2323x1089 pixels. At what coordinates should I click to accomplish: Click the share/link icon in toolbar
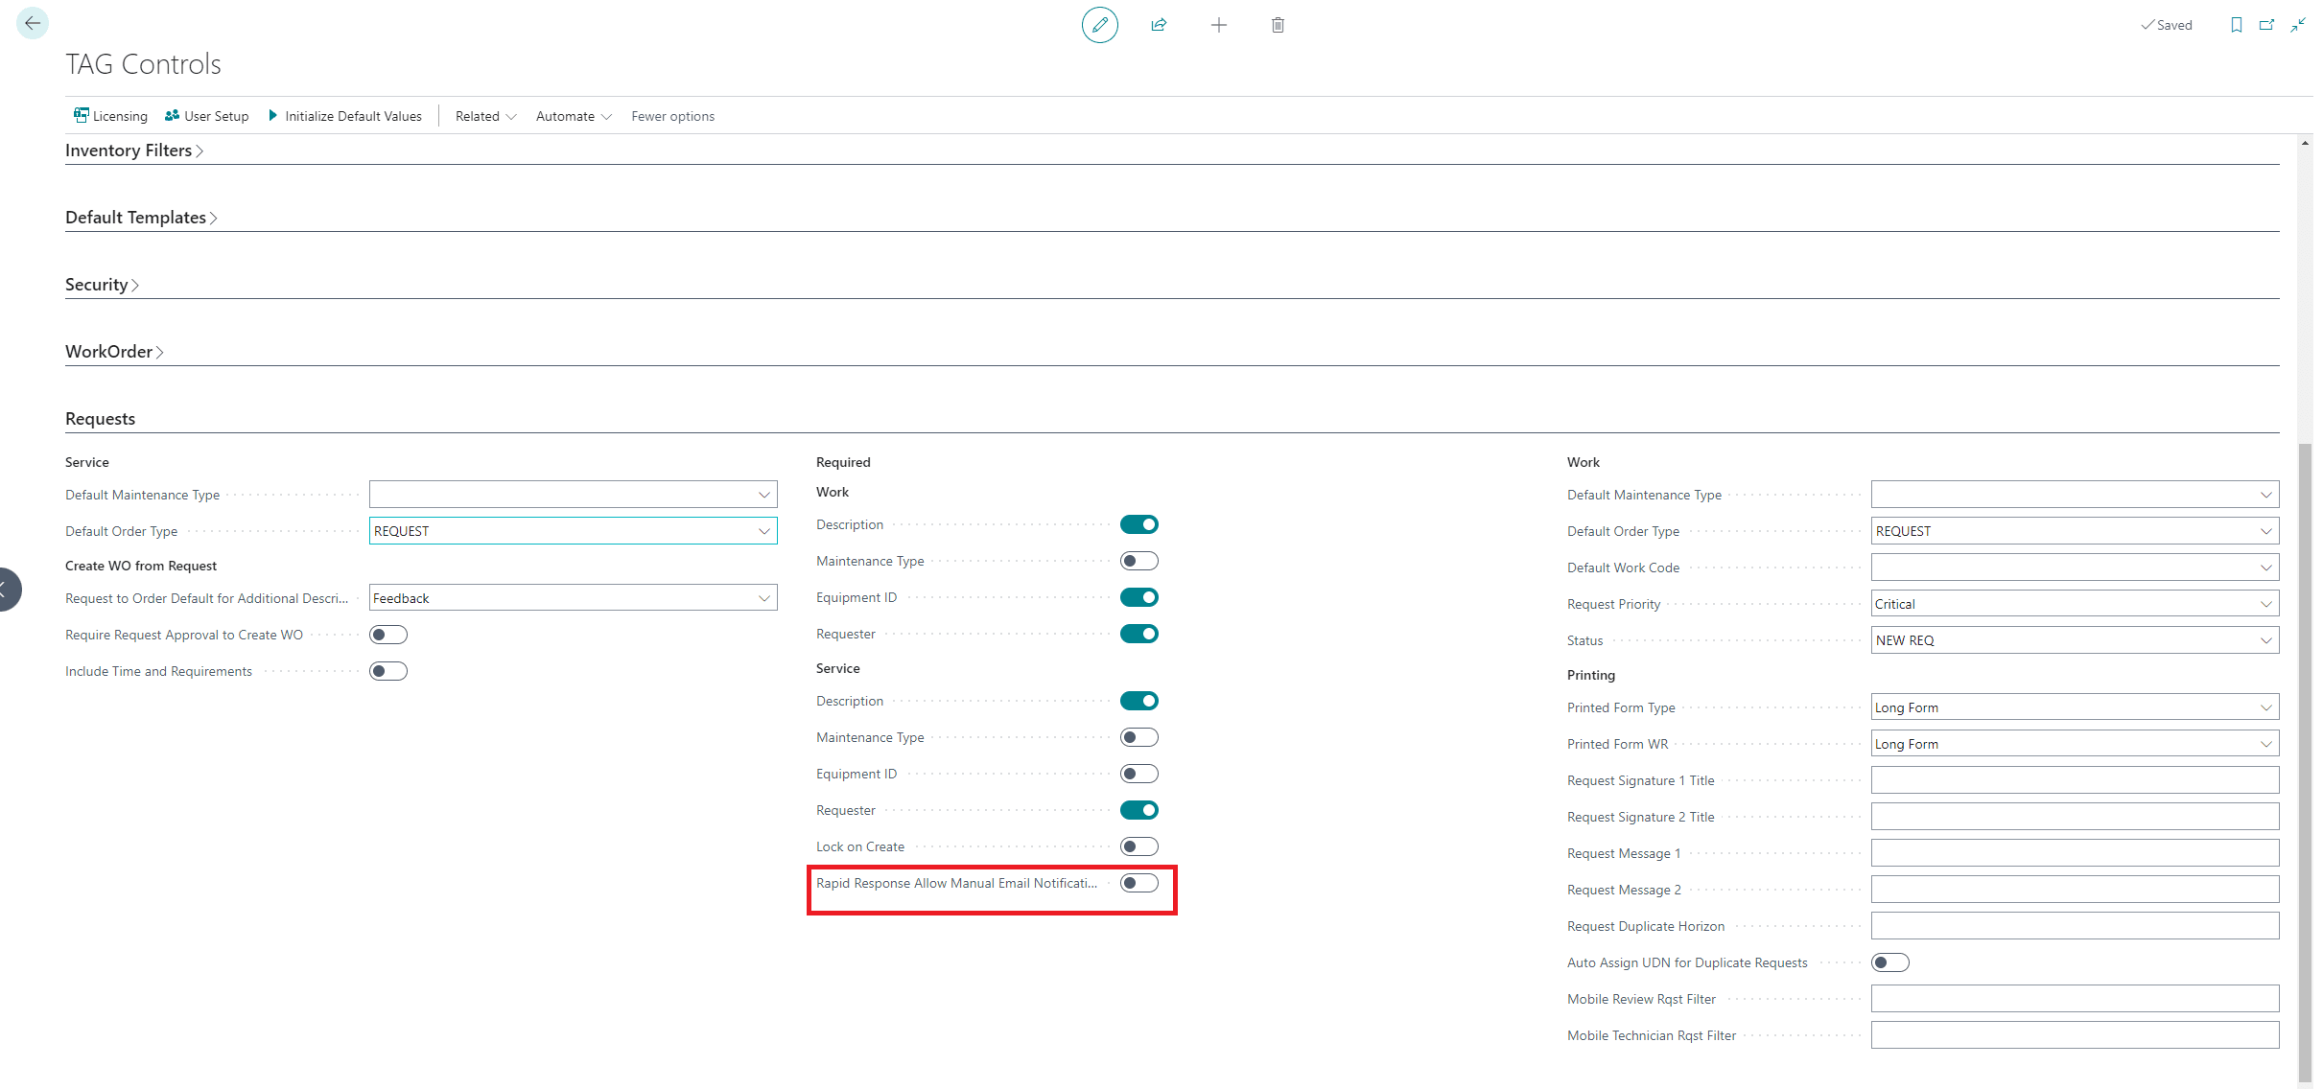tap(1159, 25)
